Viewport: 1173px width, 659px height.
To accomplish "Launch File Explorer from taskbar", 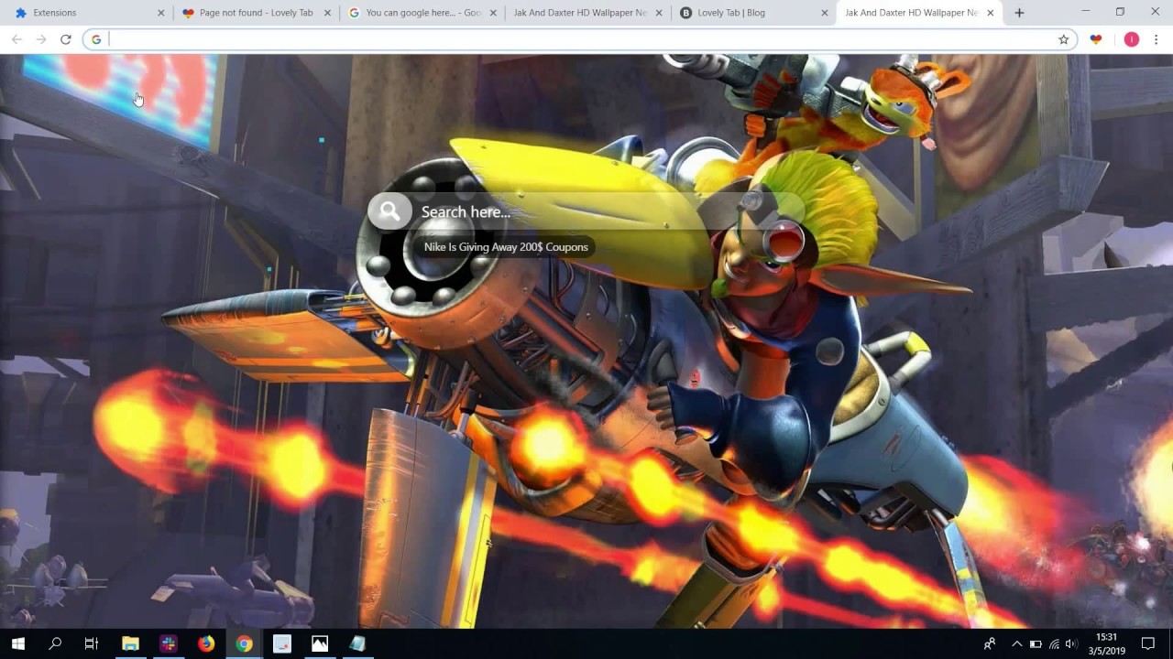I will point(130,643).
